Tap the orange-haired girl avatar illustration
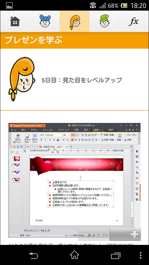This screenshot has height=265, width=149. 21,79
